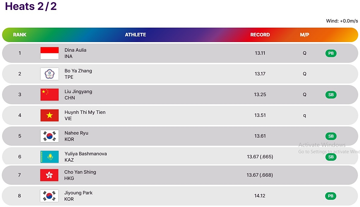Click the China flag next to Liu Jingyang
This screenshot has height=207, width=360.
coord(50,95)
